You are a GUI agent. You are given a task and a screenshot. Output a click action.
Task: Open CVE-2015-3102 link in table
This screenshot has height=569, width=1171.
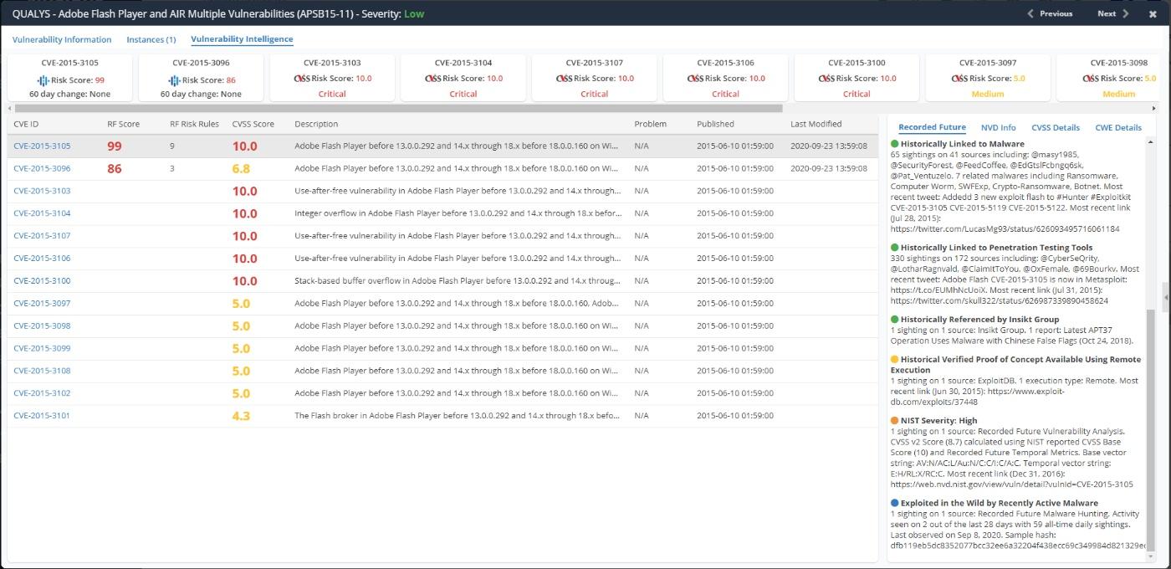42,393
